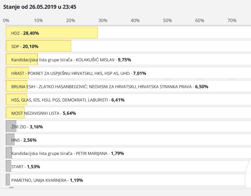Select the HSS, GLAS, IDS coalition label
Screen dimensions: 251x196
tap(68, 100)
